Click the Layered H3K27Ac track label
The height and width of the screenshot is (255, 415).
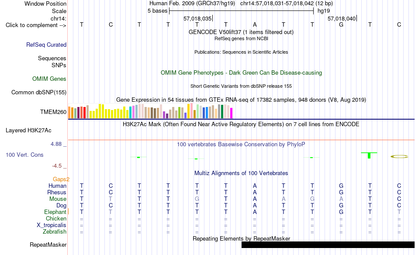click(28, 131)
